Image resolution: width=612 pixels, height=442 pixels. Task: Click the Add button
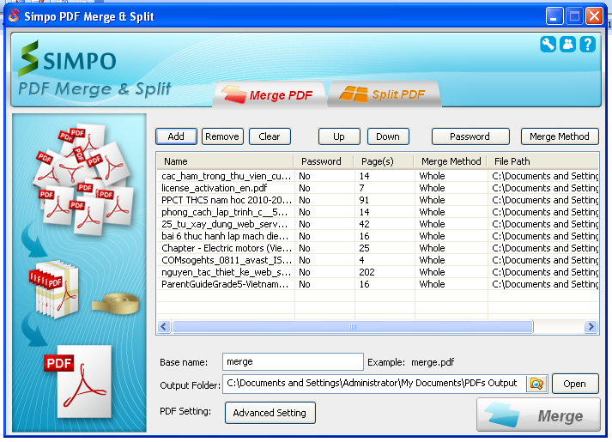[x=176, y=136]
